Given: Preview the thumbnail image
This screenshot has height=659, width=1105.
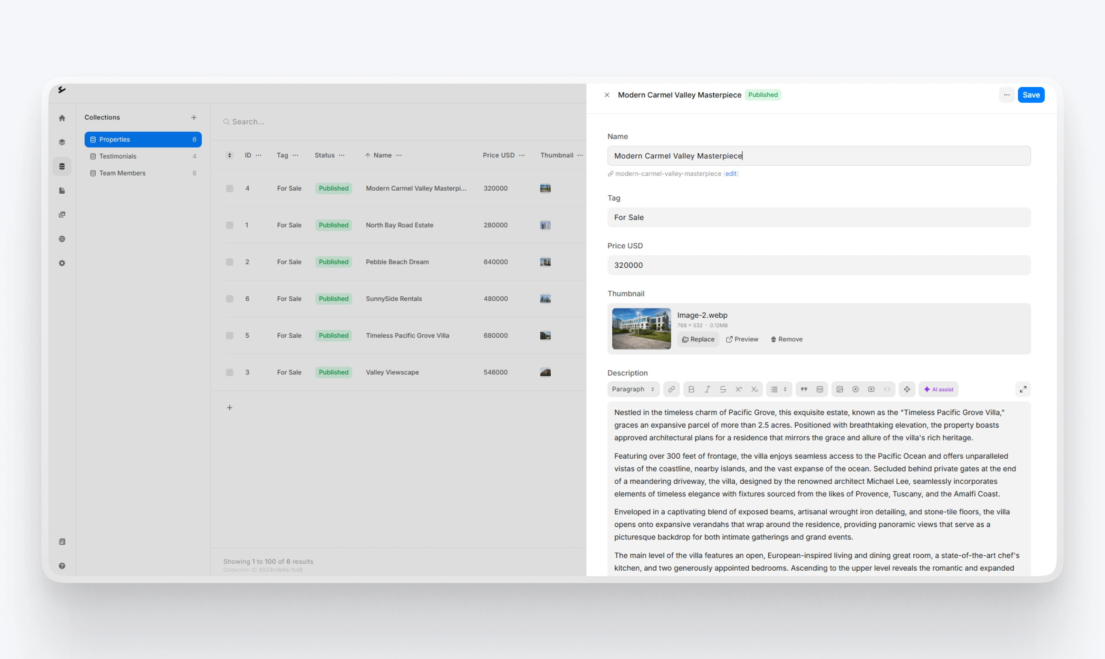Looking at the screenshot, I should click(742, 340).
